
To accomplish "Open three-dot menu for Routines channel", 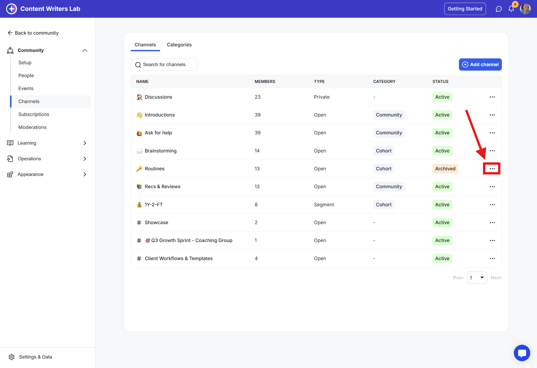I will coord(492,169).
